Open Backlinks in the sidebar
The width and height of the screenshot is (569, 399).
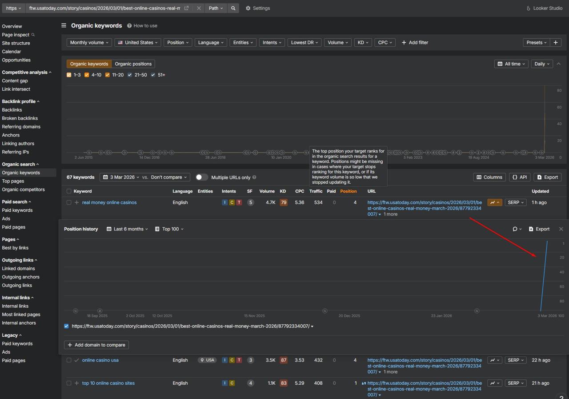pos(12,110)
